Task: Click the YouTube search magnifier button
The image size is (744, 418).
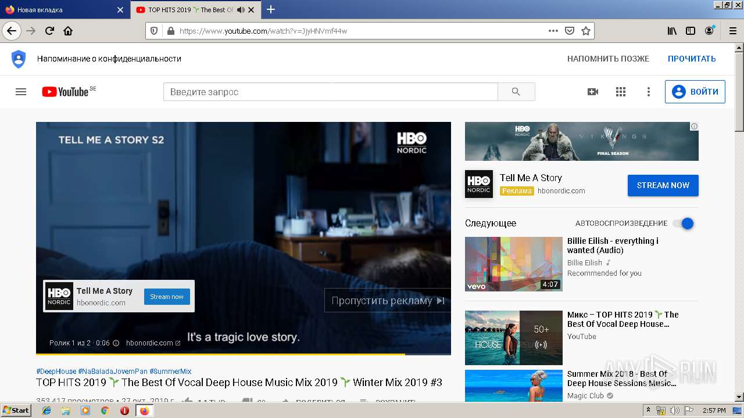Action: tap(516, 92)
